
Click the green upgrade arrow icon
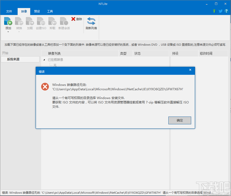point(214,11)
